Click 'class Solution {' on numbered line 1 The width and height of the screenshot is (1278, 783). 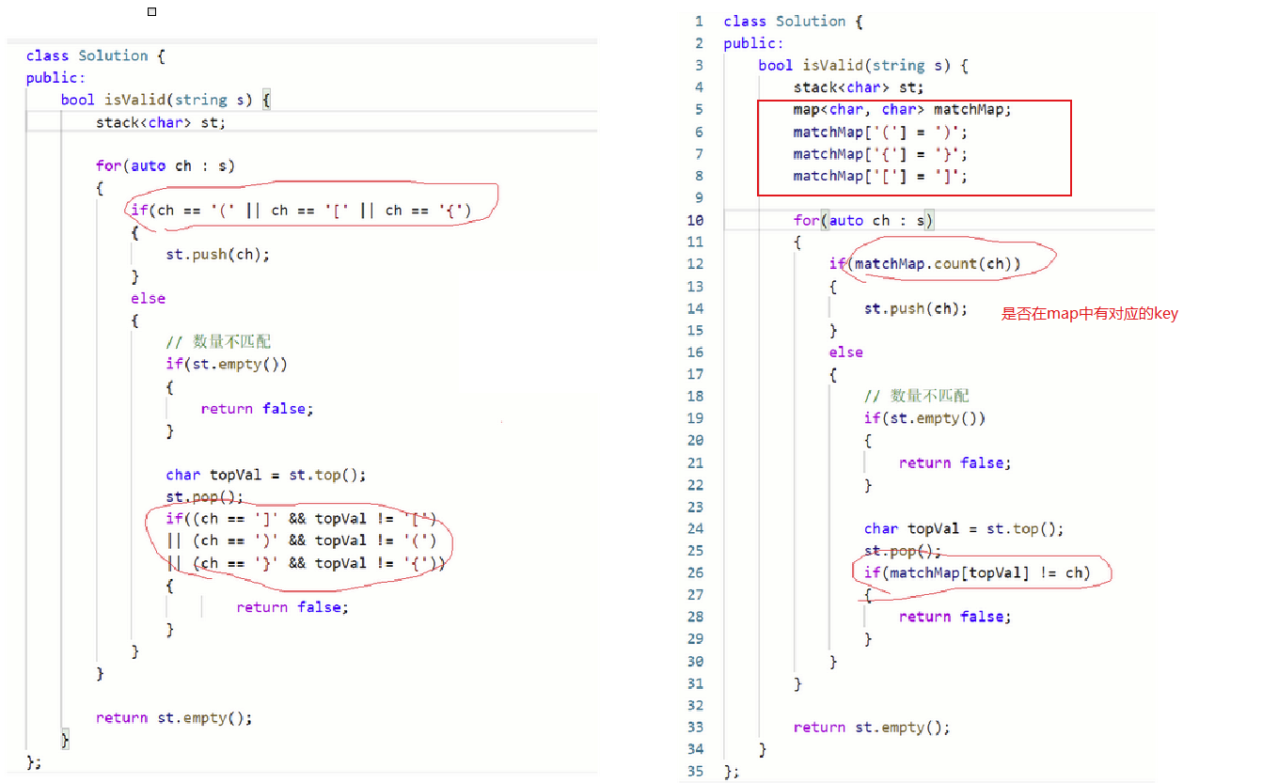click(x=793, y=21)
